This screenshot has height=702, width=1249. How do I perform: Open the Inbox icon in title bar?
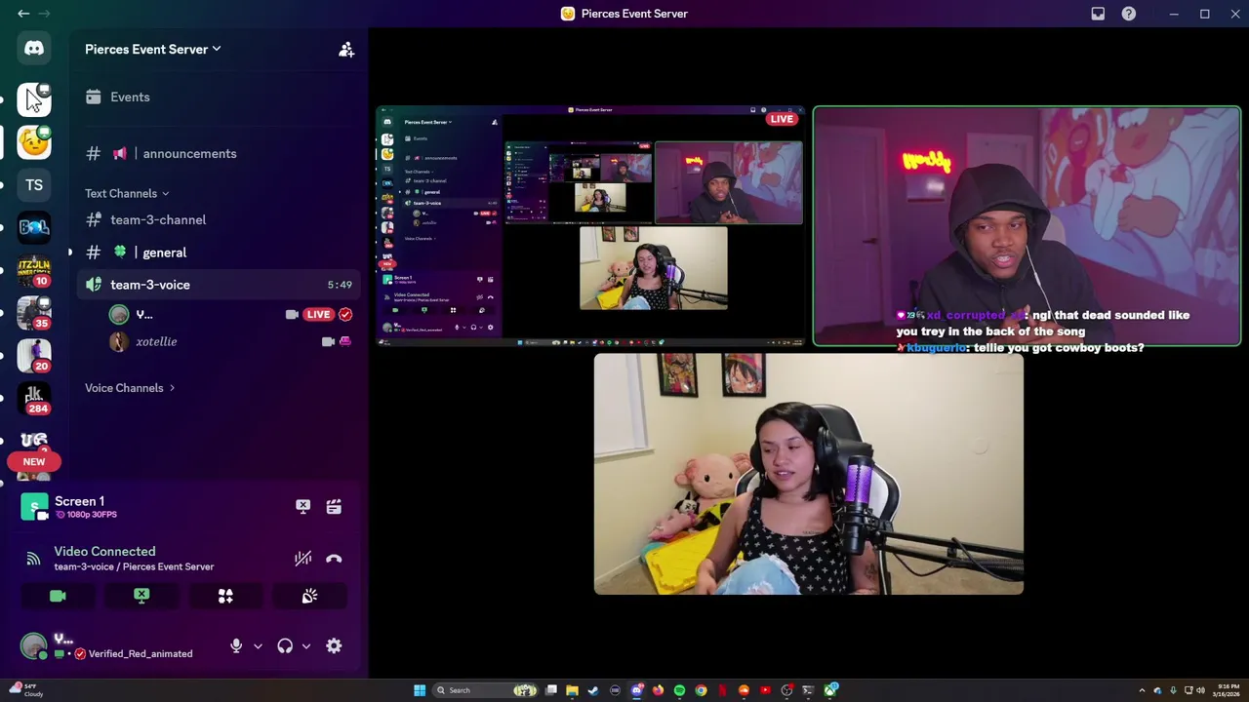(1098, 14)
